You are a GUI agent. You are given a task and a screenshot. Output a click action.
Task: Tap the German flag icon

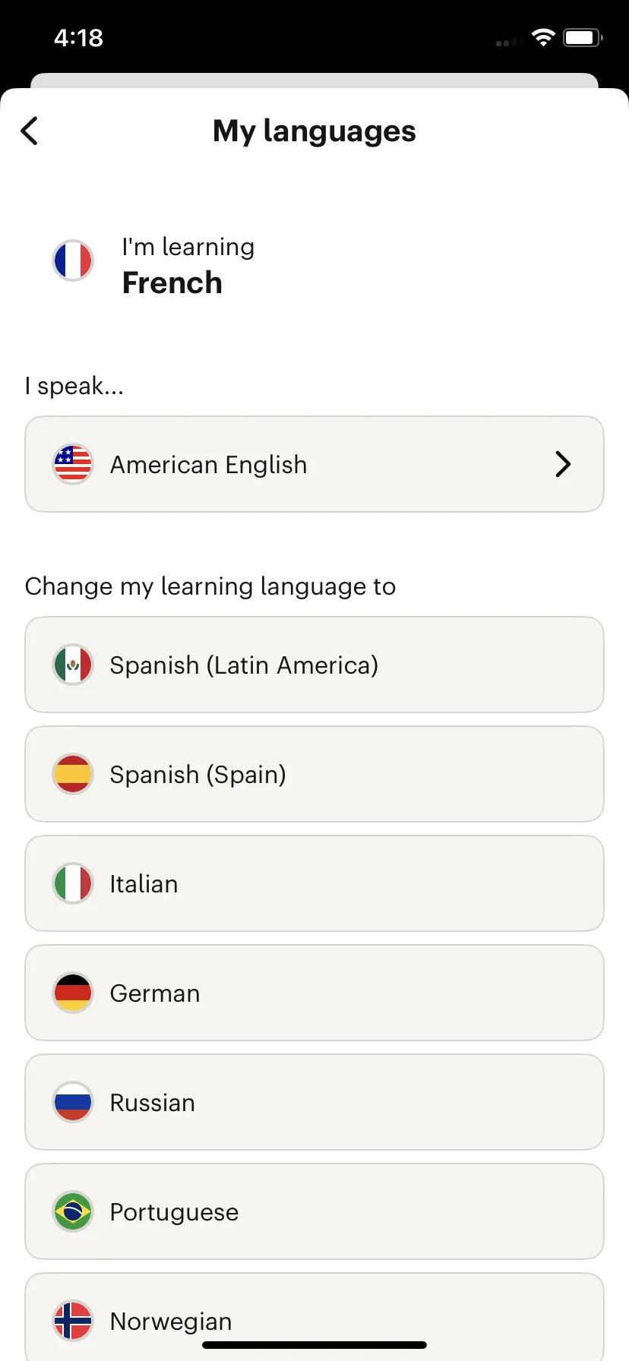[73, 993]
